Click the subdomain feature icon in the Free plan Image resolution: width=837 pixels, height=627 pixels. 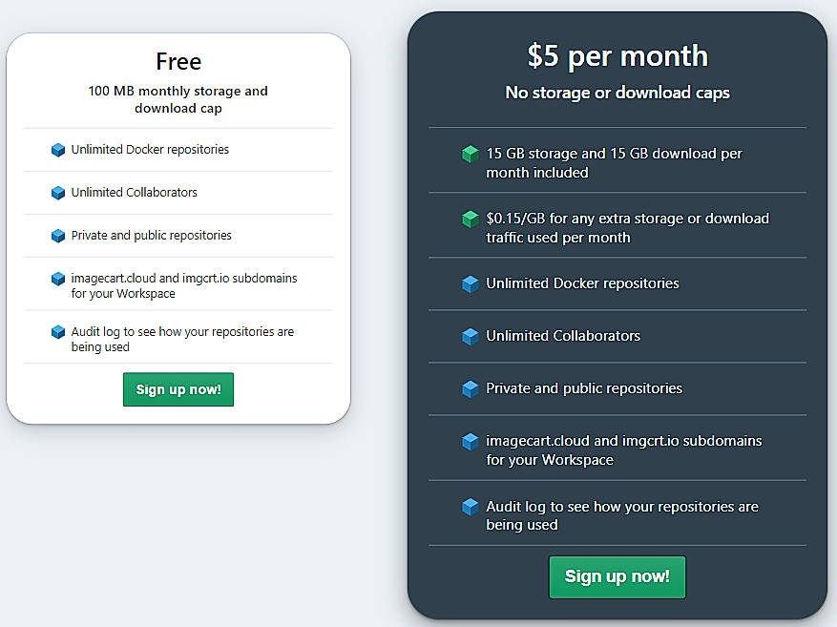58,279
